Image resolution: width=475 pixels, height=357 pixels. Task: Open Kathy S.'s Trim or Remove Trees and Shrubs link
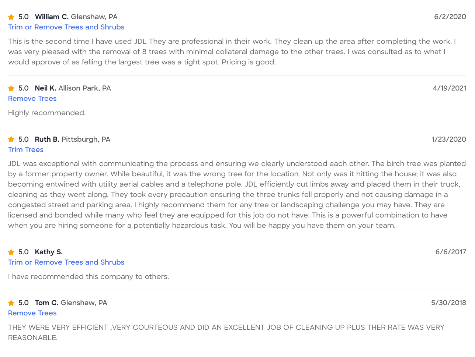pyautogui.click(x=66, y=262)
